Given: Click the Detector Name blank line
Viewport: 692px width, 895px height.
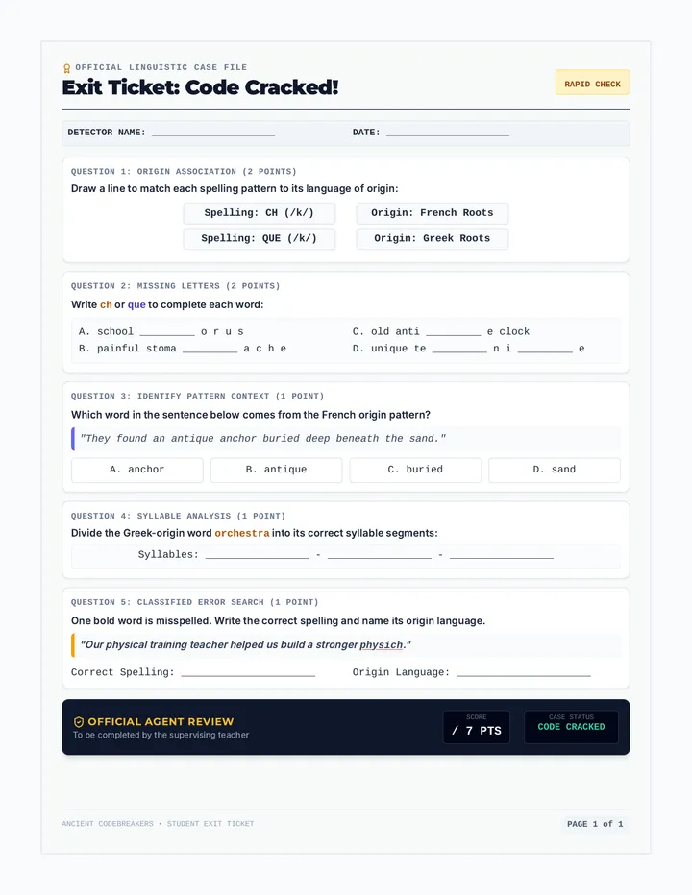Looking at the screenshot, I should pyautogui.click(x=213, y=133).
